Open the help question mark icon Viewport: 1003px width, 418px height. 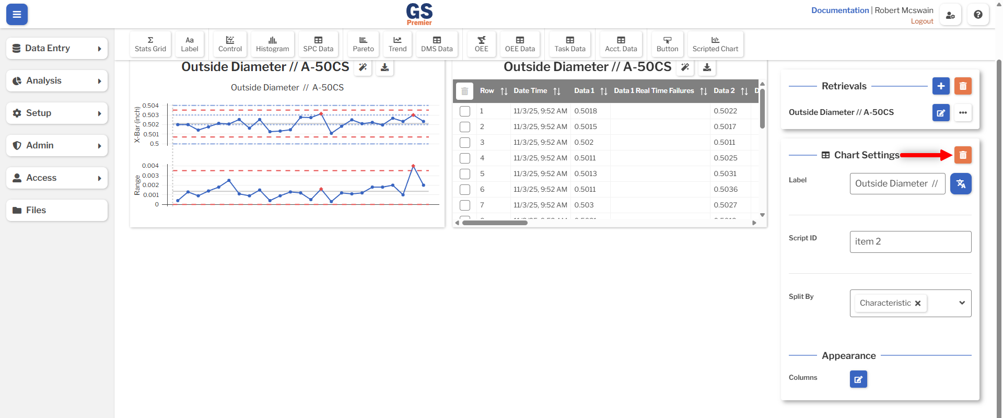(x=978, y=15)
